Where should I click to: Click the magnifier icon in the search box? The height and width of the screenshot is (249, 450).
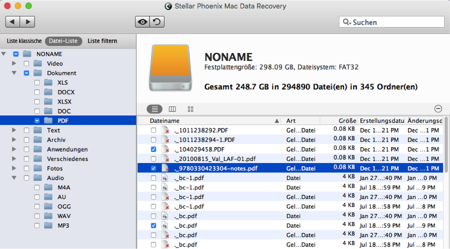click(346, 22)
